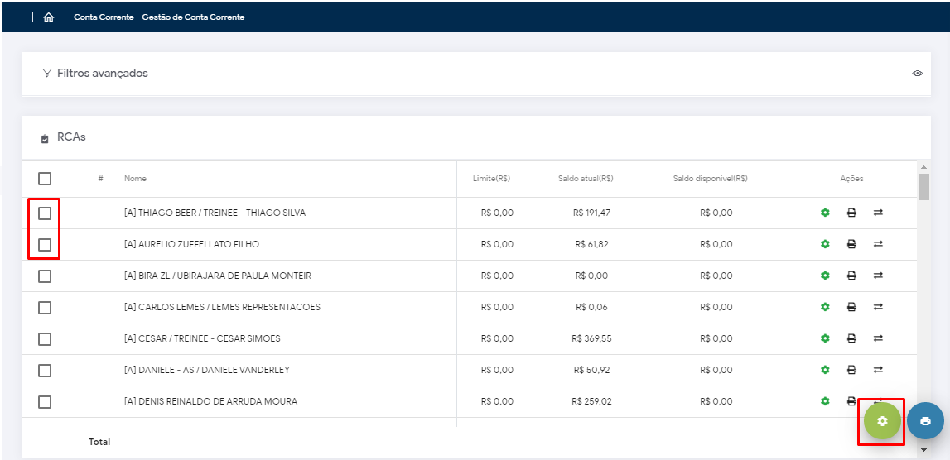
Task: Sort by the Nome column header
Action: 135,179
